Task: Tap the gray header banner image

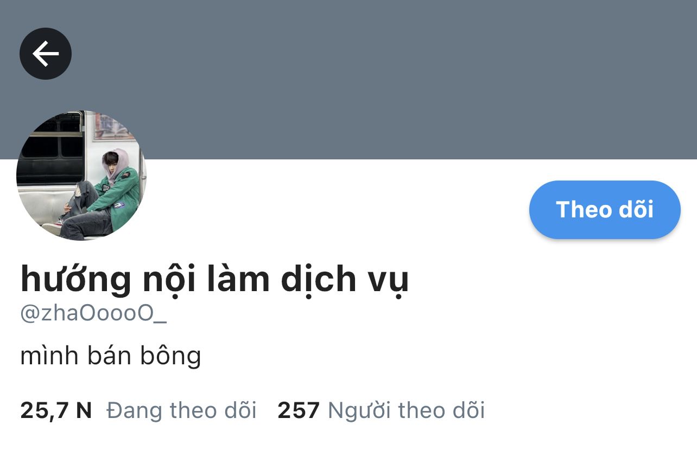Action: [x=348, y=80]
